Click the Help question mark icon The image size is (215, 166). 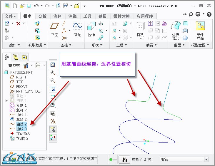(209, 14)
